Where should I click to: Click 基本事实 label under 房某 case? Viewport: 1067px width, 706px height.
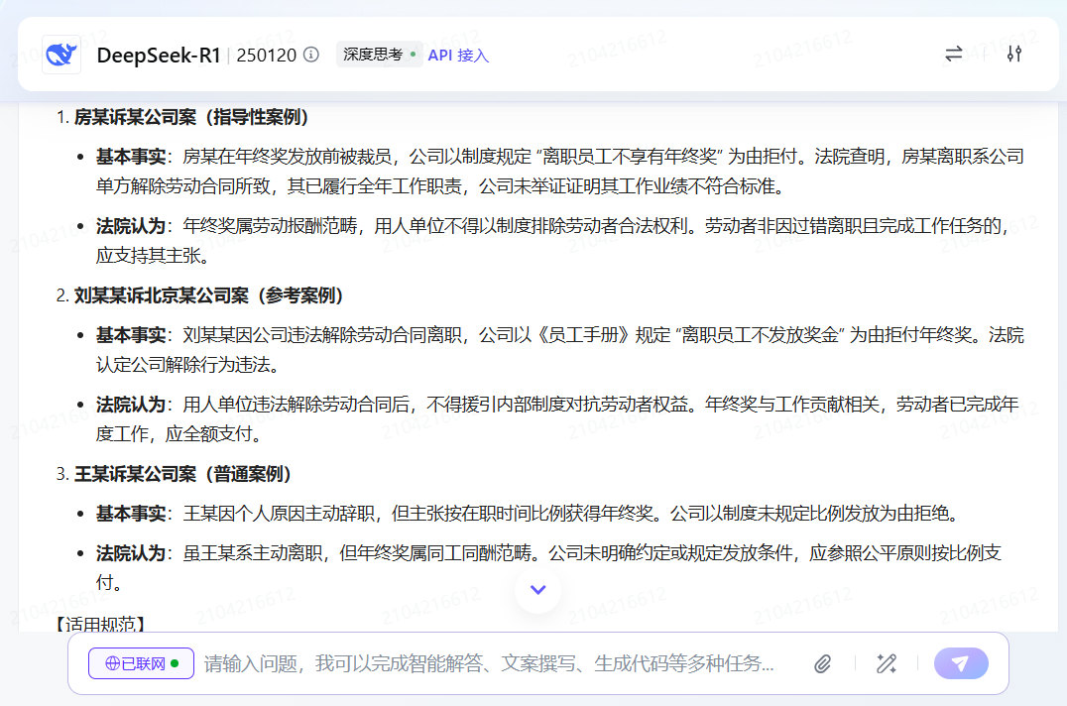tap(134, 157)
